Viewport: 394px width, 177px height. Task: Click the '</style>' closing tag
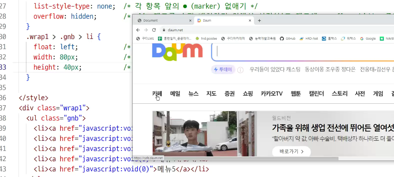(34, 98)
